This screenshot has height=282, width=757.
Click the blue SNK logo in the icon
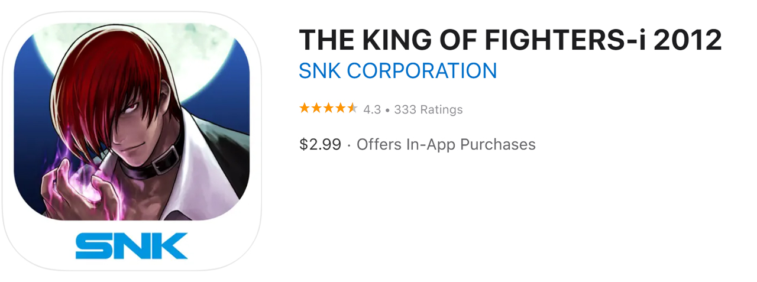pos(131,245)
